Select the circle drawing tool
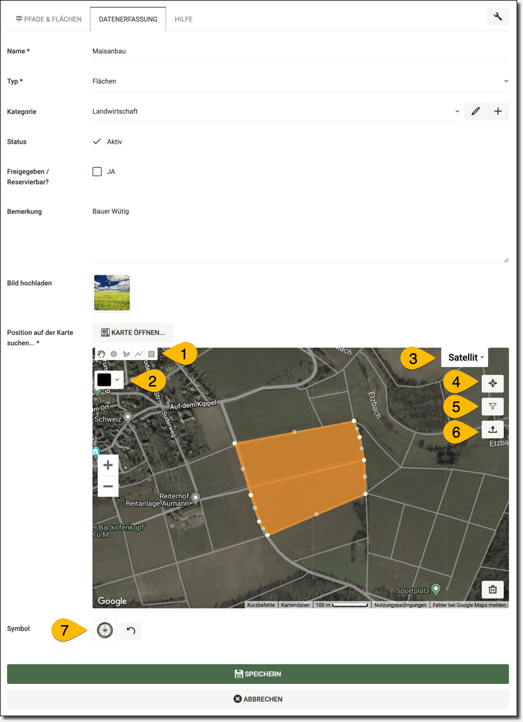Screen dimensions: 523x722 point(114,354)
